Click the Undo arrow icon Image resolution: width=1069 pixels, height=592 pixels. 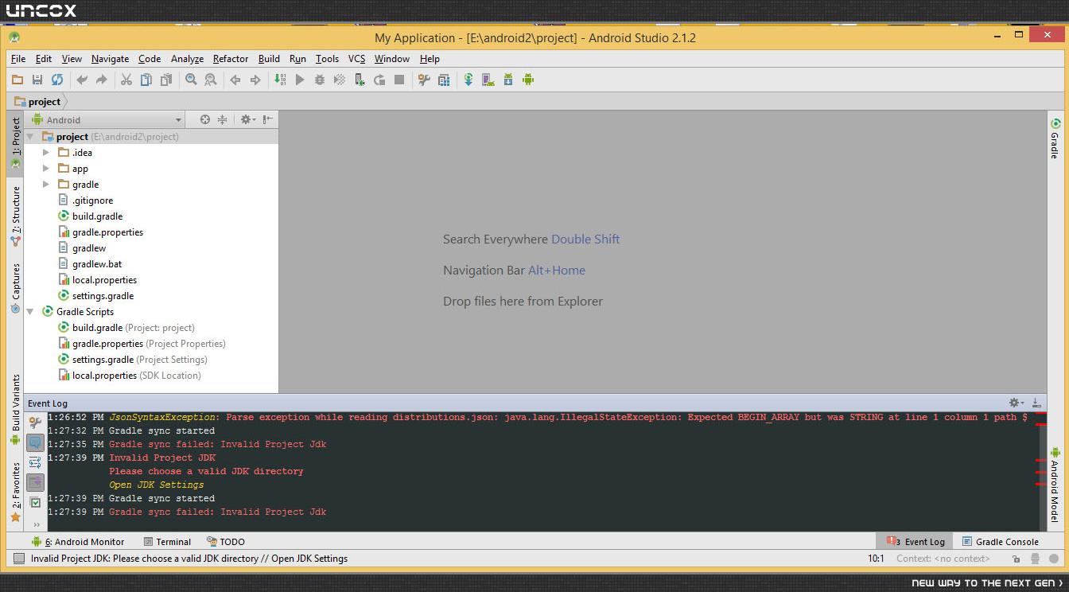click(x=82, y=80)
